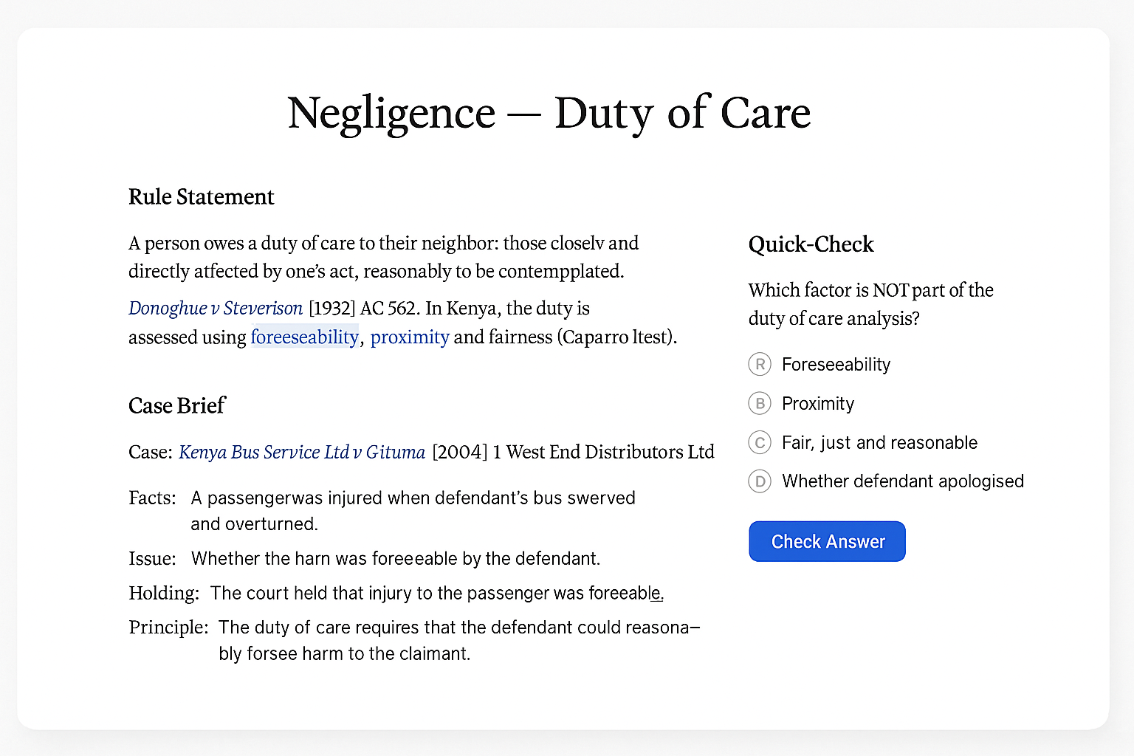Click the duty of care quiz question text
Viewport: 1134px width, 756px height.
pyautogui.click(x=870, y=304)
